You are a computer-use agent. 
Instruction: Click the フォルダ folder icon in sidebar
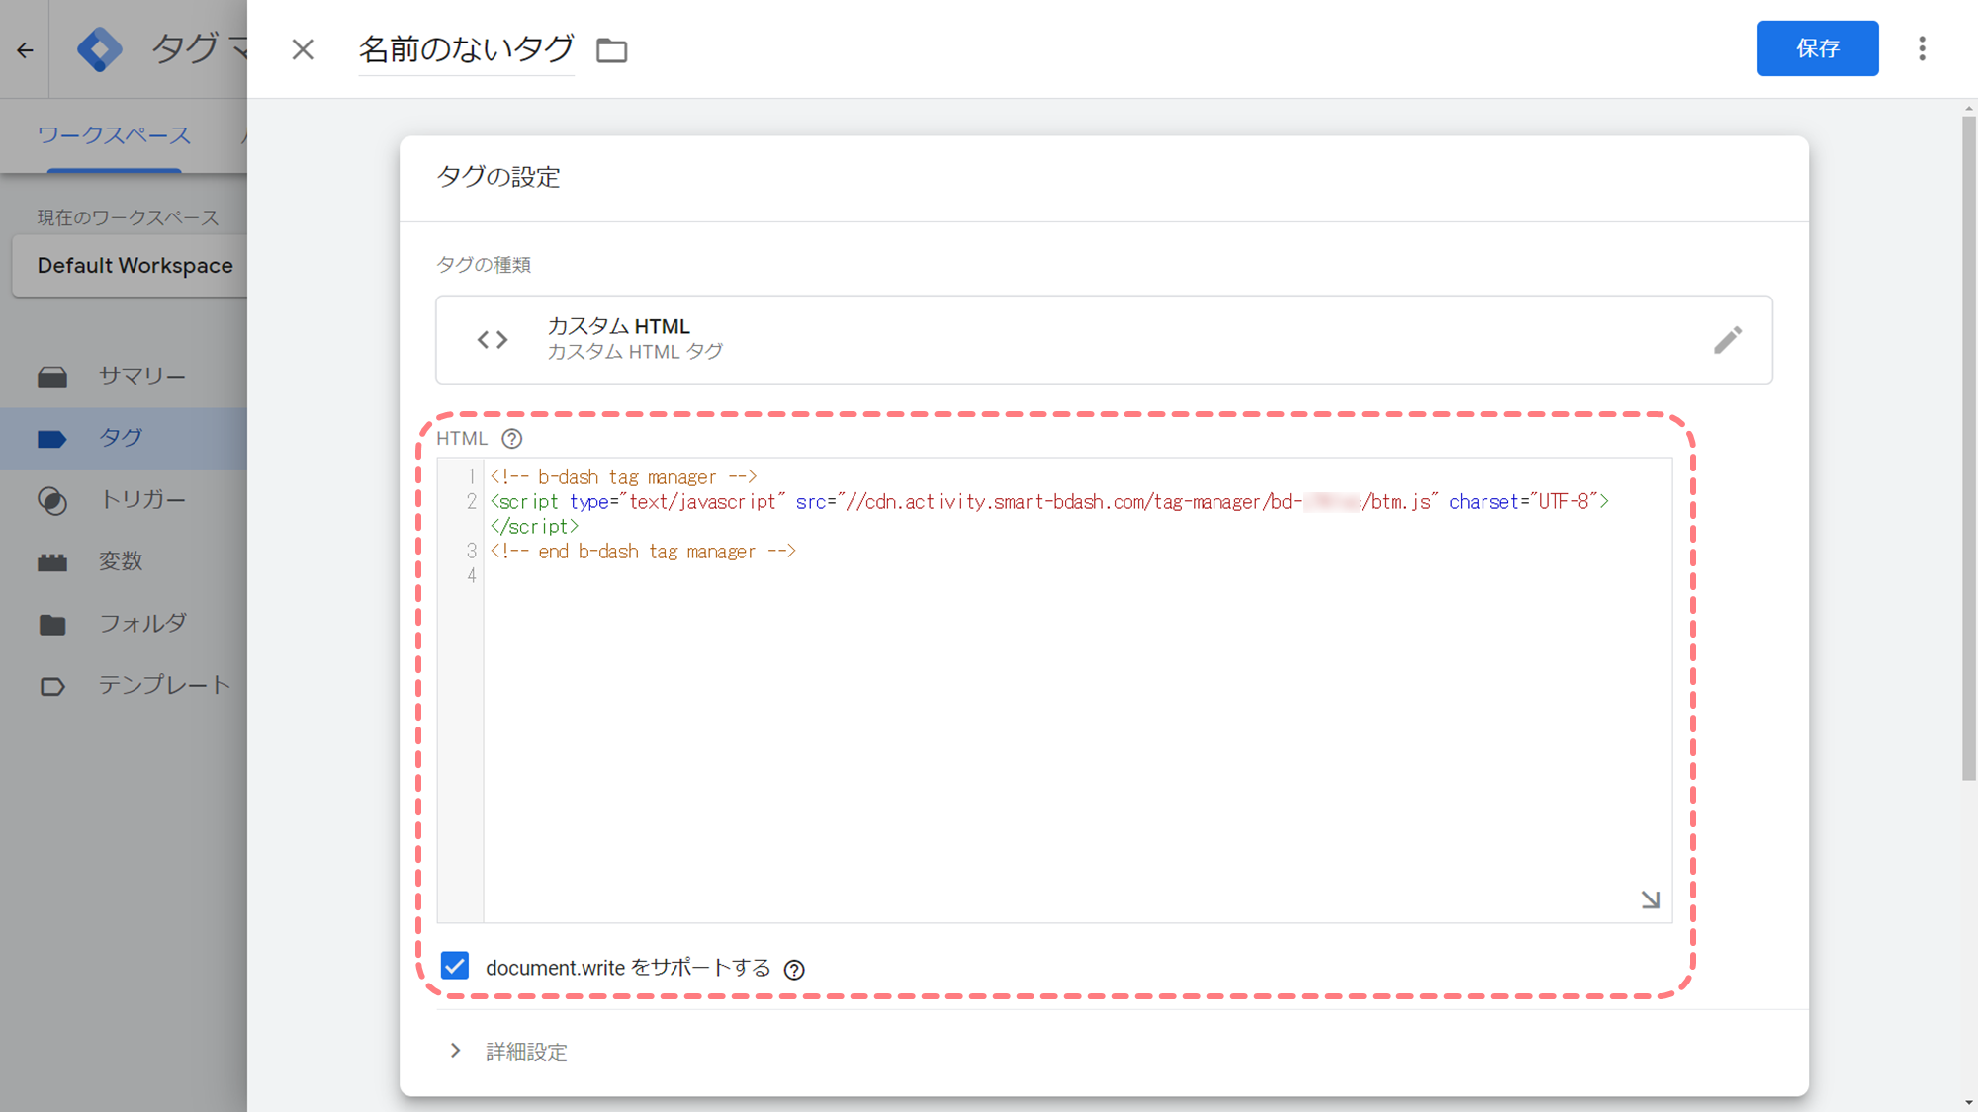(x=52, y=625)
